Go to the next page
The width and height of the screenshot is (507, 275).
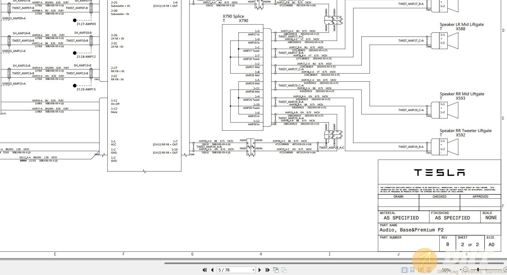[x=260, y=270]
